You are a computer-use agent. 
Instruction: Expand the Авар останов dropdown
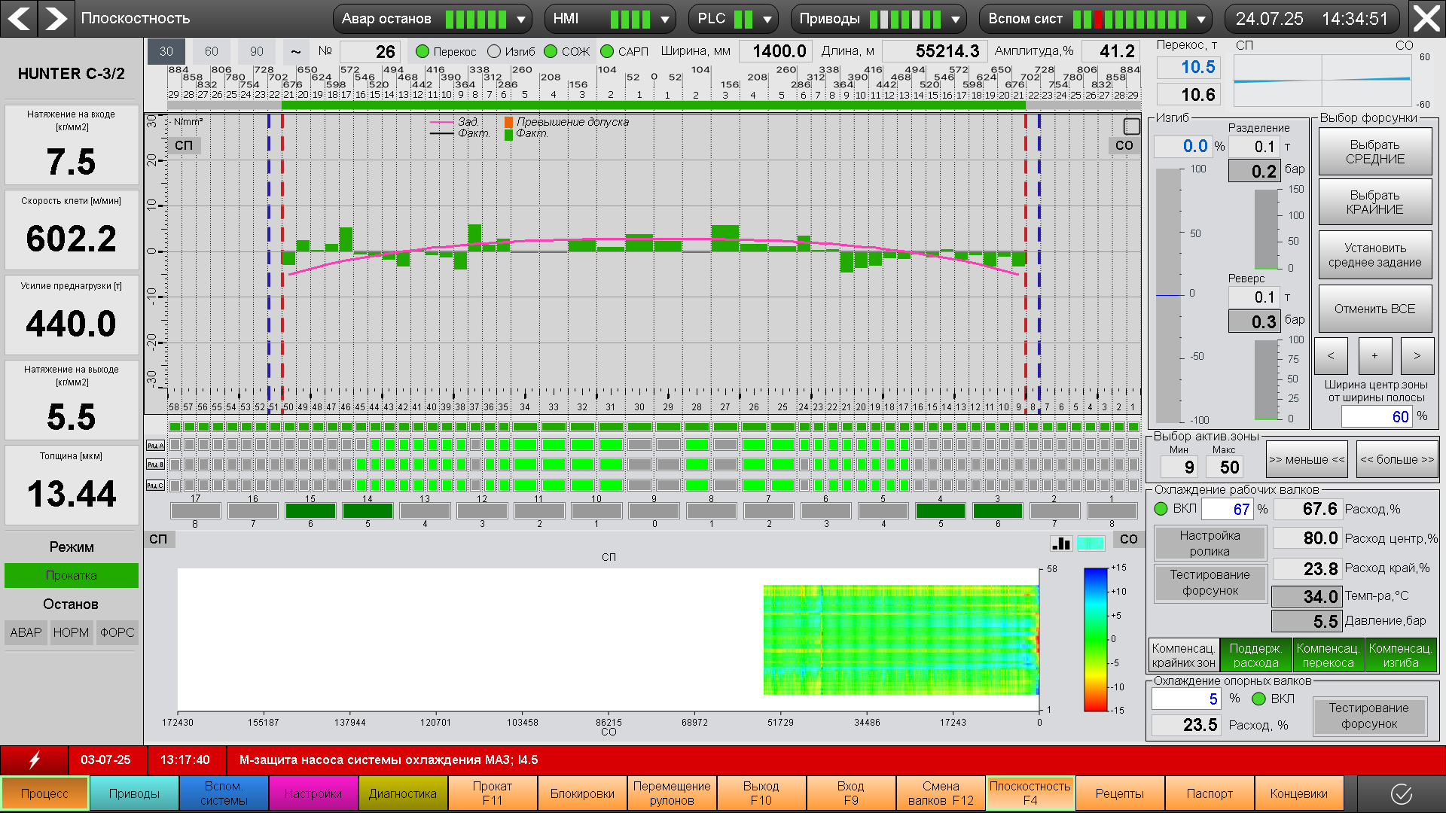click(521, 19)
